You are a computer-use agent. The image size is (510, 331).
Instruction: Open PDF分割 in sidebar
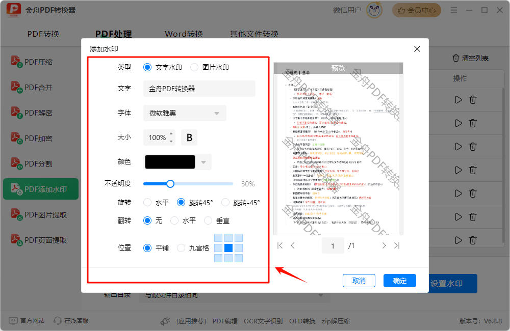[32, 163]
